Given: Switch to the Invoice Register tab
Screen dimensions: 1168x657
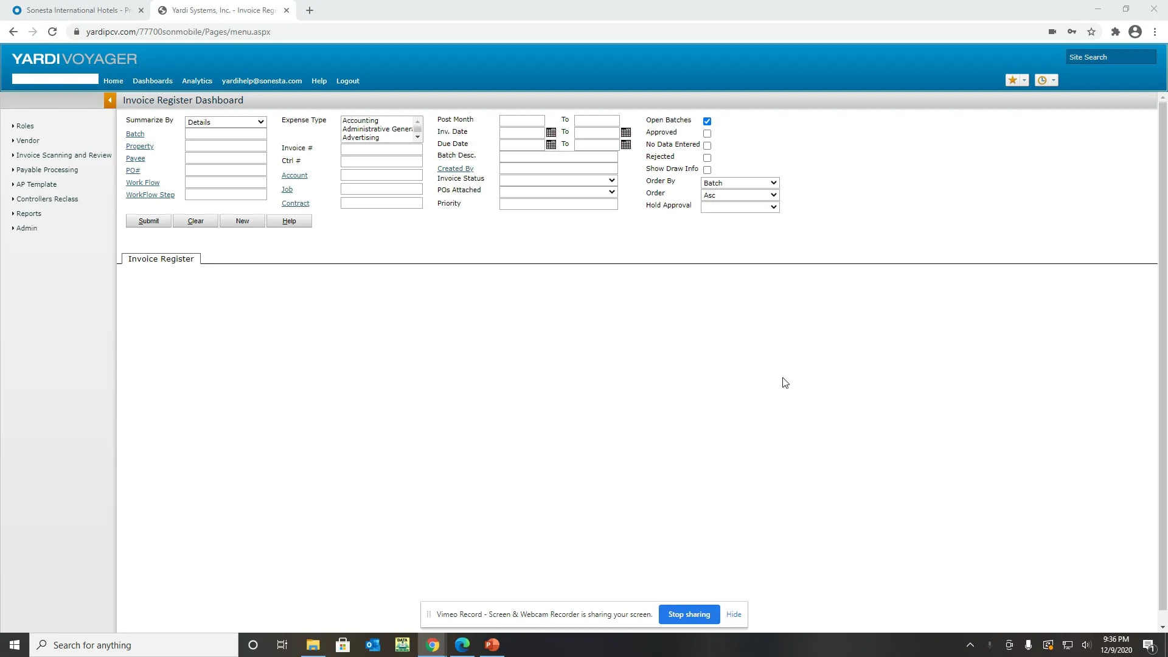Looking at the screenshot, I should click(x=161, y=259).
